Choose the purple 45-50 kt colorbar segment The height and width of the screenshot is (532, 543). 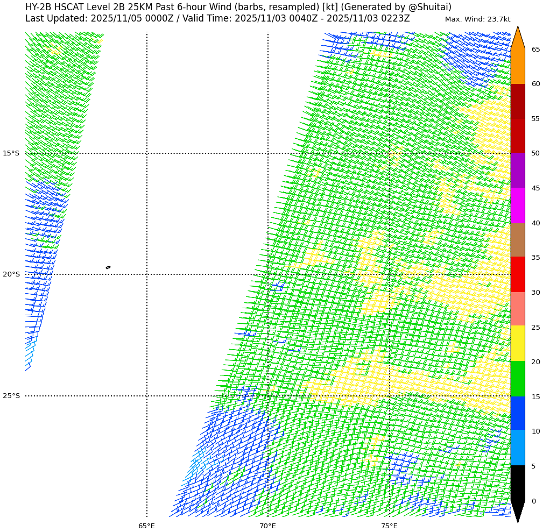(517, 171)
